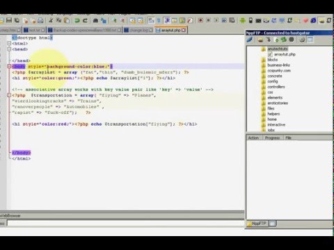Click the Stop Recording macro icon
This screenshot has width=334, height=250.
tap(208, 20)
